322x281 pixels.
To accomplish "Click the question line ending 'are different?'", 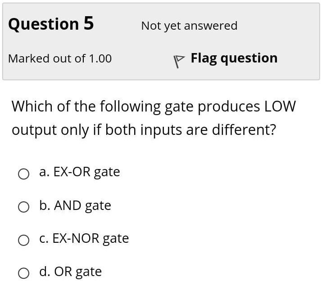I will click(144, 130).
